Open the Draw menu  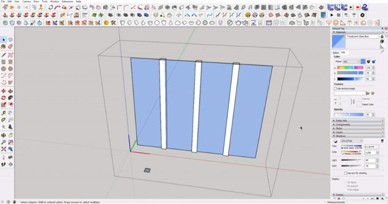pos(36,1)
